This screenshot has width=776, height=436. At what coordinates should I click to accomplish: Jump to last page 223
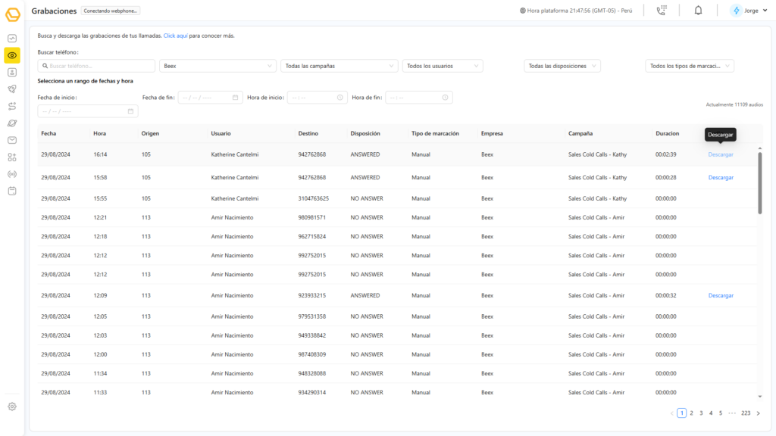point(746,413)
